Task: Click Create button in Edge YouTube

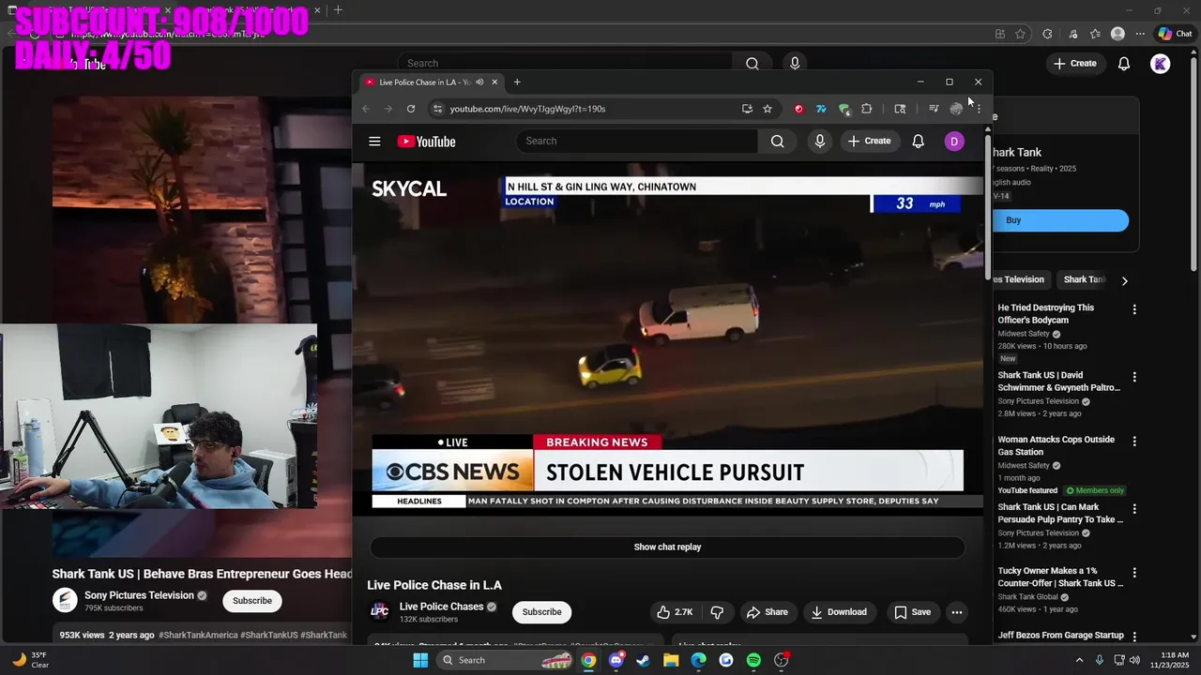Action: 1074,64
